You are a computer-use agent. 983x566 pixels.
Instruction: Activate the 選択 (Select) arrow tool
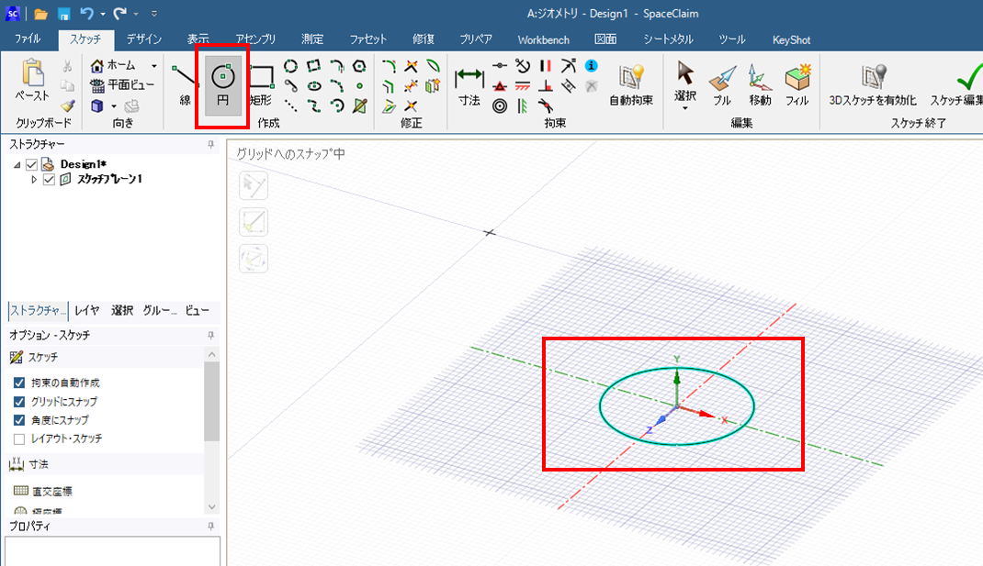click(x=684, y=80)
